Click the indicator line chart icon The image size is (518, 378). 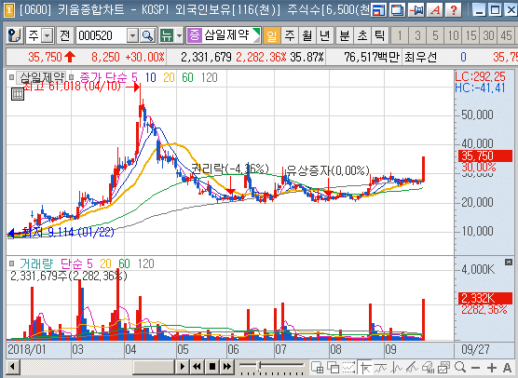point(380,367)
